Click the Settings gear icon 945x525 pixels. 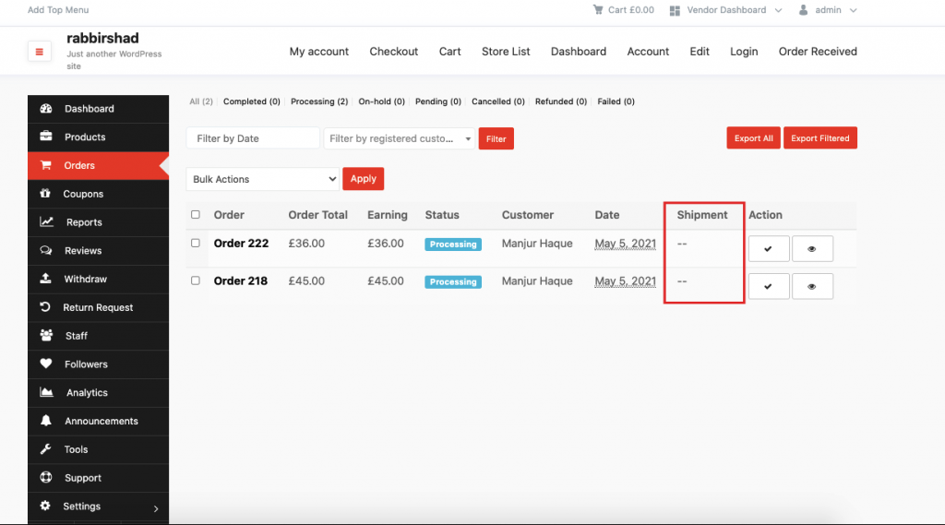click(45, 506)
